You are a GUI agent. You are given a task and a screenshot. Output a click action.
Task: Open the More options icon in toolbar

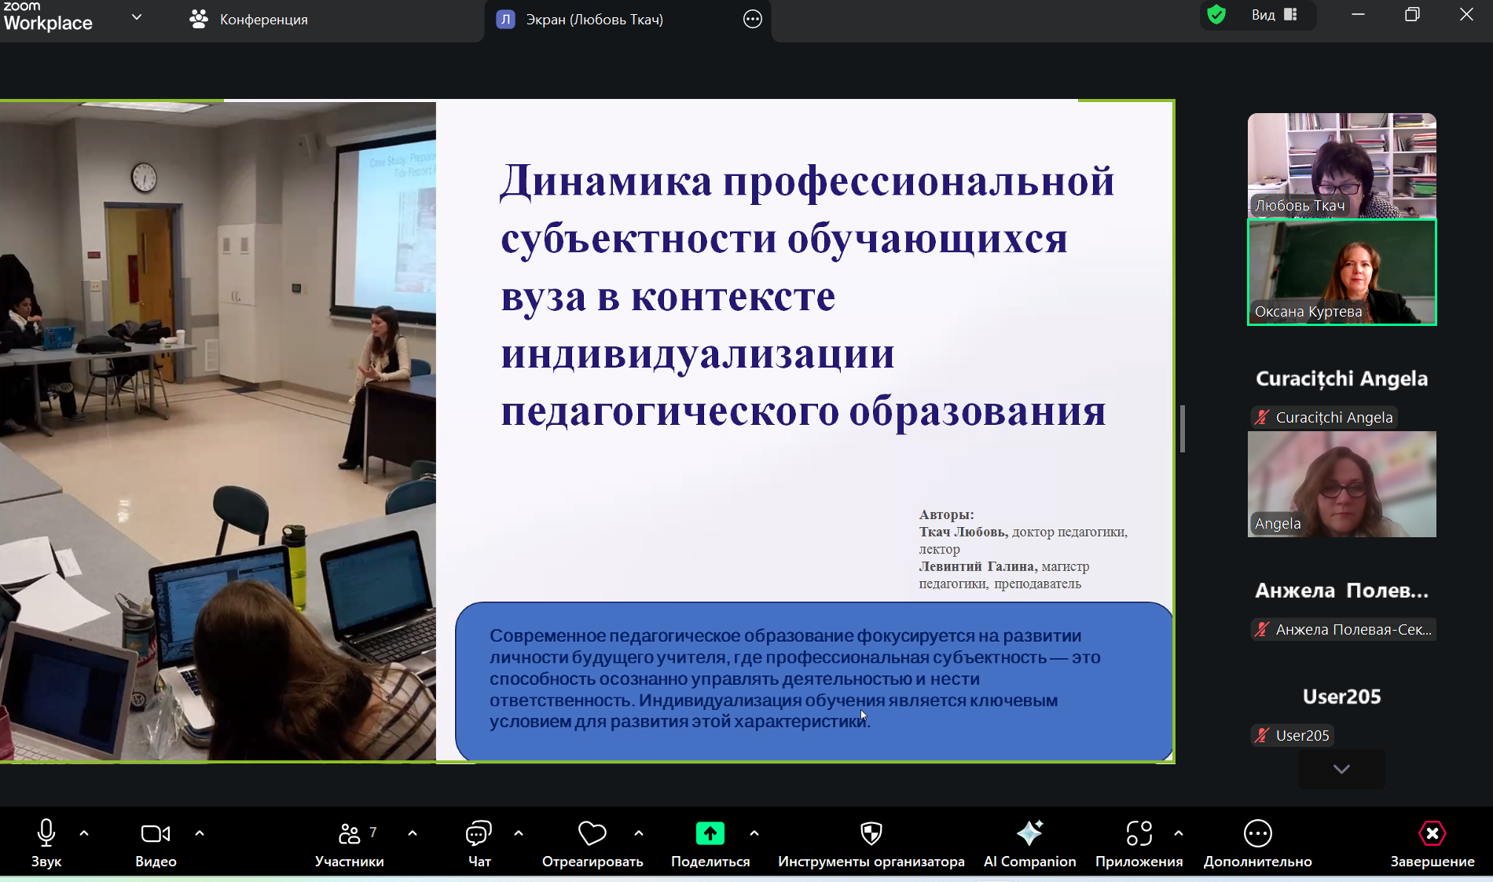pyautogui.click(x=1257, y=834)
